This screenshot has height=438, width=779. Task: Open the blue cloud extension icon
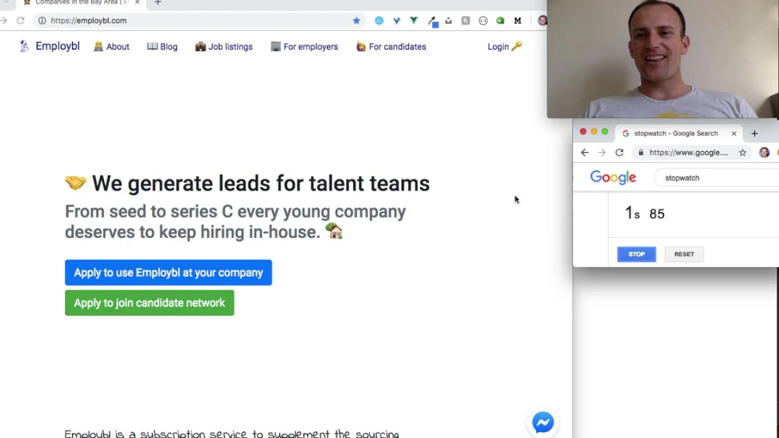[379, 21]
